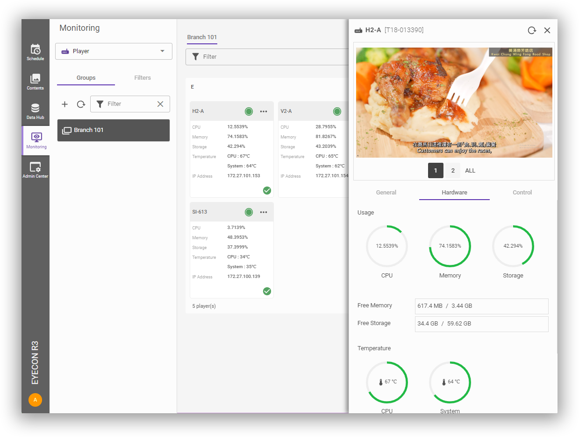The width and height of the screenshot is (579, 437).
Task: Clear the groups filter with X icon
Action: coord(160,104)
